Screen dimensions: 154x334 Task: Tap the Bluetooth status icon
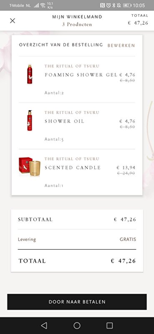pyautogui.click(x=114, y=5)
